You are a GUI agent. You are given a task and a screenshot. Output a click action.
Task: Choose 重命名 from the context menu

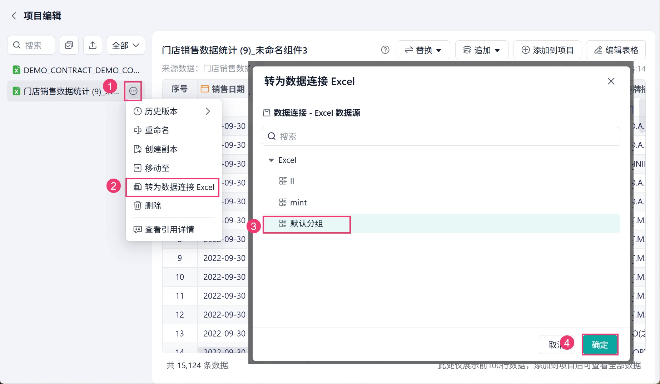click(174, 130)
